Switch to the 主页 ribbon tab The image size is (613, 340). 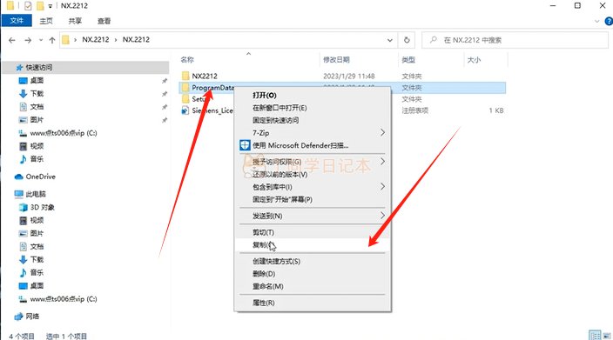pos(46,21)
